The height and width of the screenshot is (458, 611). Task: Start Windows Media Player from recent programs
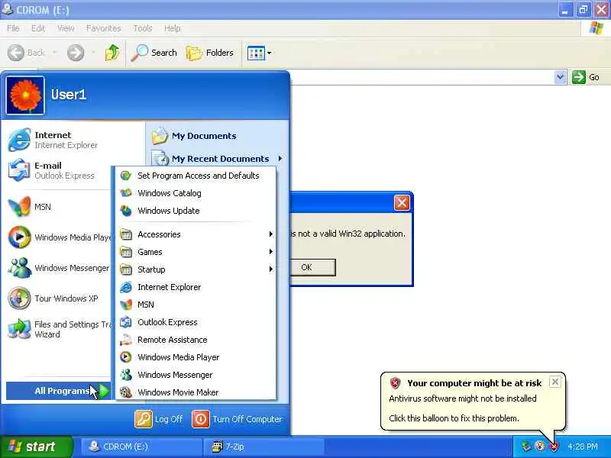(59, 237)
